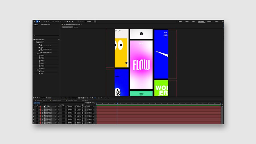Select the Rectangle shape tool
Screen dimensions: 256x144
(x=56, y=21)
